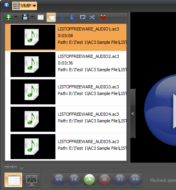Collapse the playlist panel with the < handle
The image size is (176, 190).
click(x=133, y=113)
